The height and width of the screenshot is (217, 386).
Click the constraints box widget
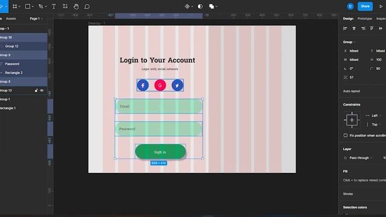tap(352, 120)
